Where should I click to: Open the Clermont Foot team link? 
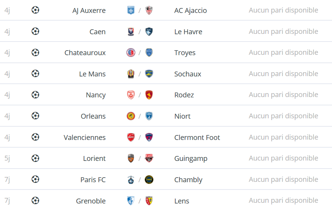[x=197, y=138]
